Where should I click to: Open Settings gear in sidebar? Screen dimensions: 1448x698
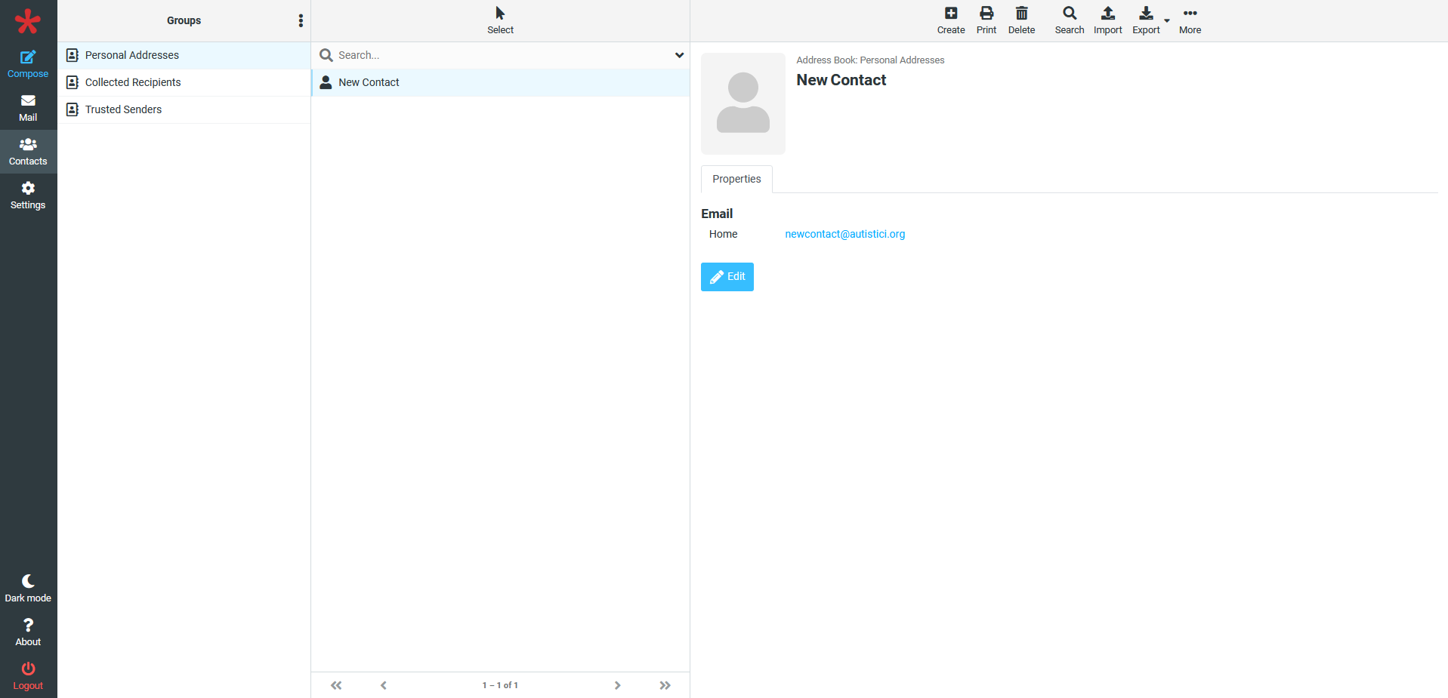point(28,189)
